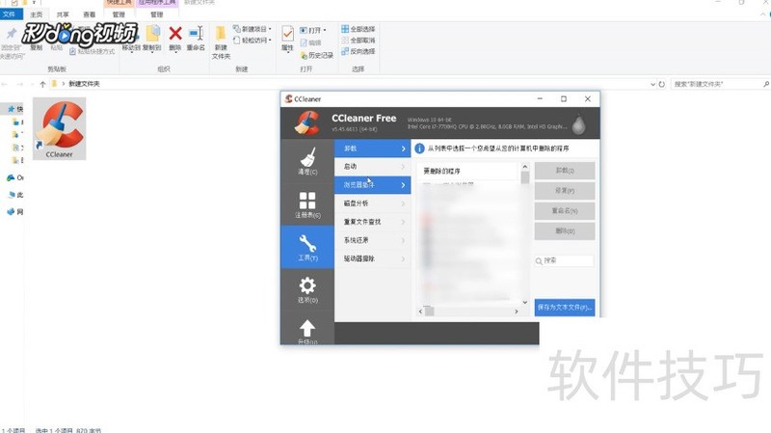Select Uninstall (卸载) in Tools submenu
The image size is (771, 433).
click(x=373, y=149)
